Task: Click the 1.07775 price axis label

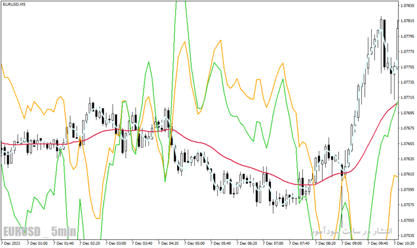Action: point(408,51)
